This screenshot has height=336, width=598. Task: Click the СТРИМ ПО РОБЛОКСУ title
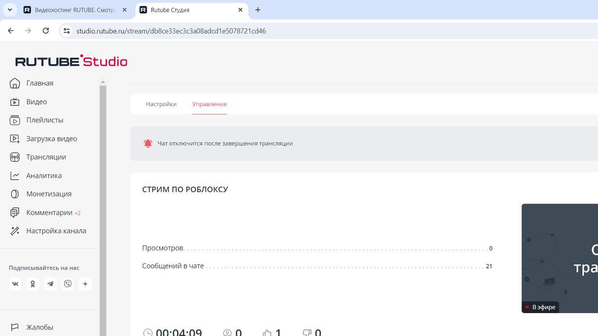185,189
